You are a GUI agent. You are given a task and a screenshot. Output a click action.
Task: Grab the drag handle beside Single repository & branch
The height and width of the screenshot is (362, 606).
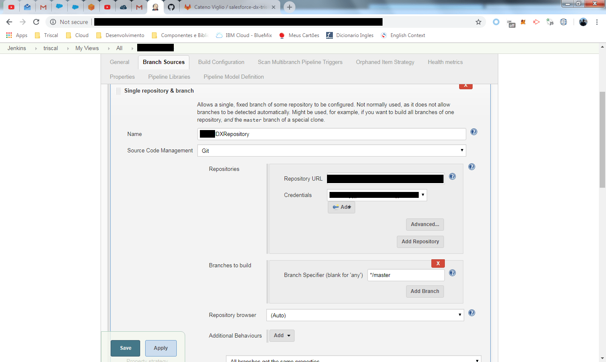(x=118, y=91)
